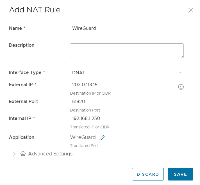Click the Add NAT Rule dialog title
Image resolution: width=200 pixels, height=185 pixels.
[x=35, y=10]
